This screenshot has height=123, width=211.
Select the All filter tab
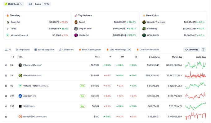[x=30, y=4]
